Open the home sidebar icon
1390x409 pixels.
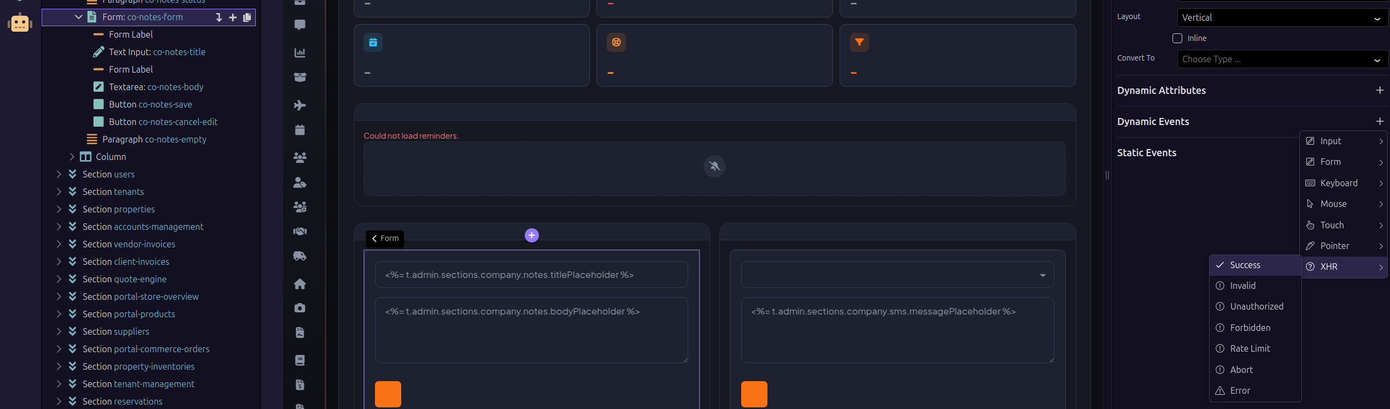[x=300, y=283]
